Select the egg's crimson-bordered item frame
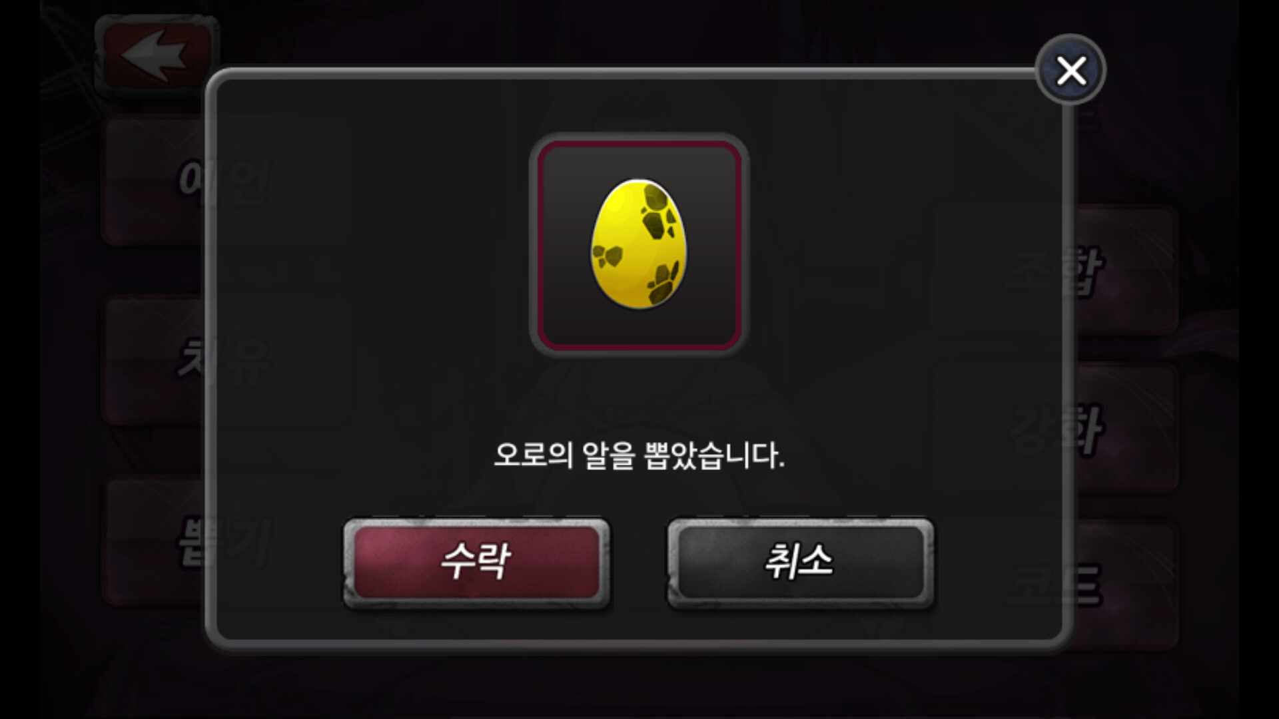 [x=639, y=244]
